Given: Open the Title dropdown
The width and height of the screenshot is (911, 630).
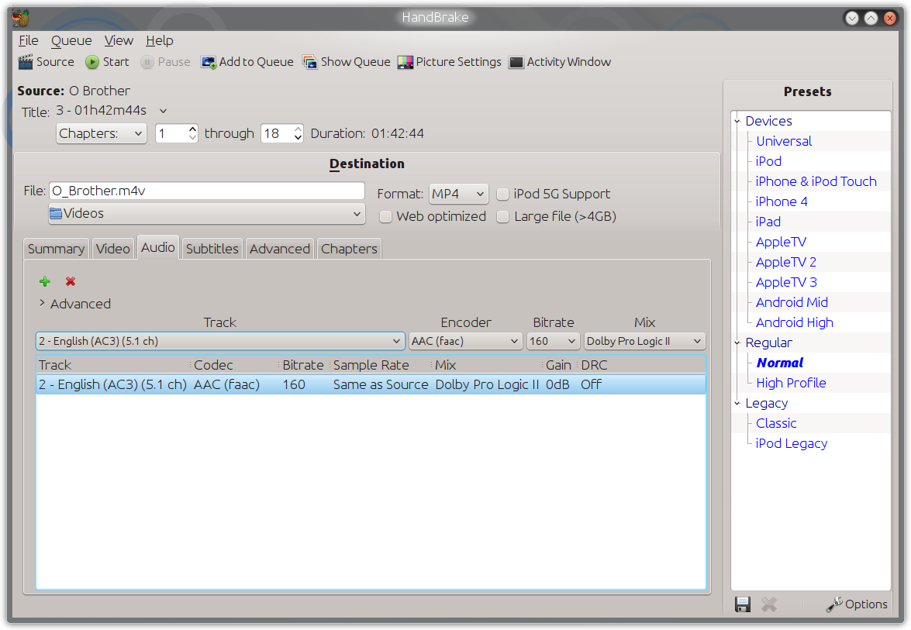Looking at the screenshot, I should tap(112, 110).
